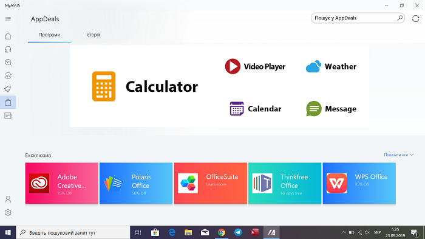Click the УКР input language indicator

pos(377,232)
